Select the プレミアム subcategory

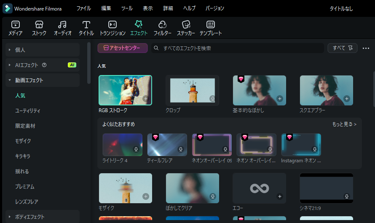24,187
